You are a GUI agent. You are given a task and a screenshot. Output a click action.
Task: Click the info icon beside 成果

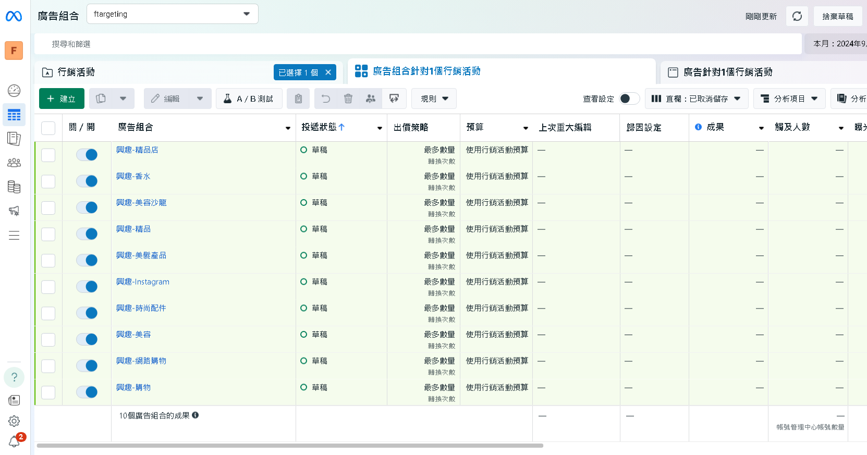[698, 127]
